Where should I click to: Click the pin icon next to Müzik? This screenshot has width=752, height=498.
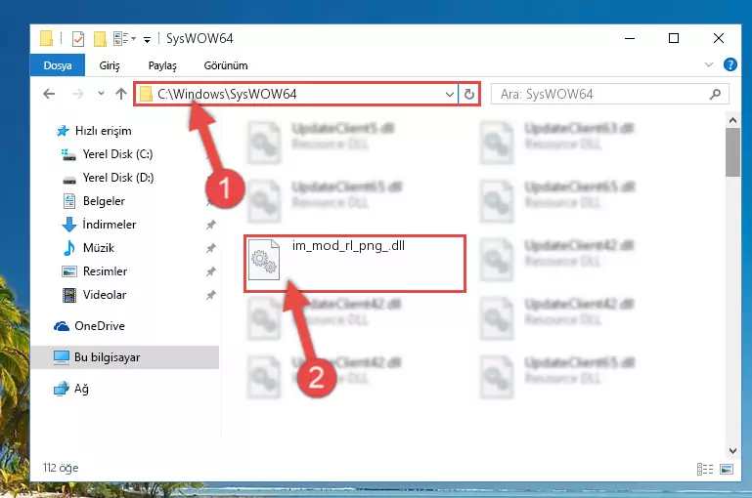coord(211,248)
